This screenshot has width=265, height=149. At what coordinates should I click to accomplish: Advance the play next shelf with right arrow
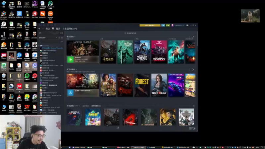(193, 70)
